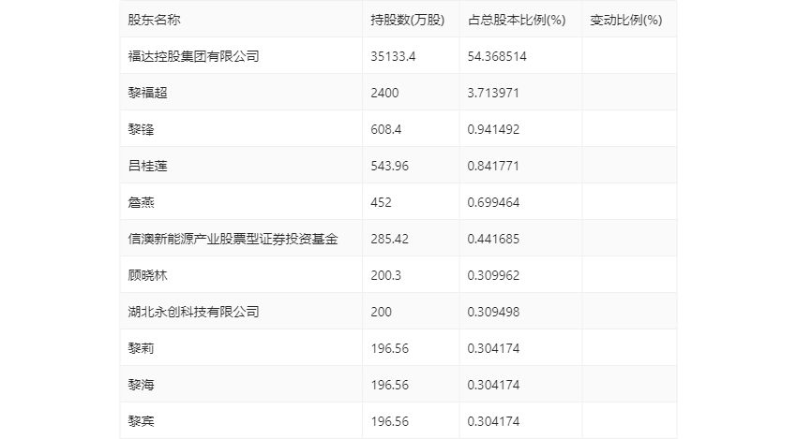The width and height of the screenshot is (797, 439).
Task: Click the holding value 2400
Action: tap(384, 93)
